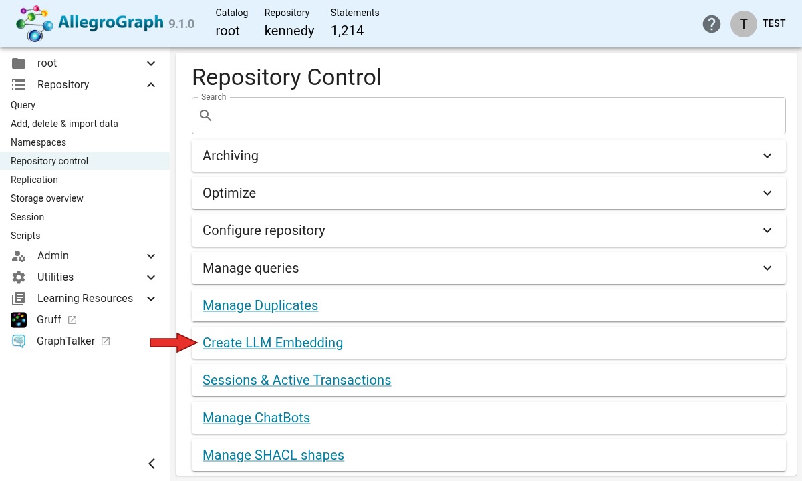
Task: Click the Learning Resources book icon
Action: [19, 299]
